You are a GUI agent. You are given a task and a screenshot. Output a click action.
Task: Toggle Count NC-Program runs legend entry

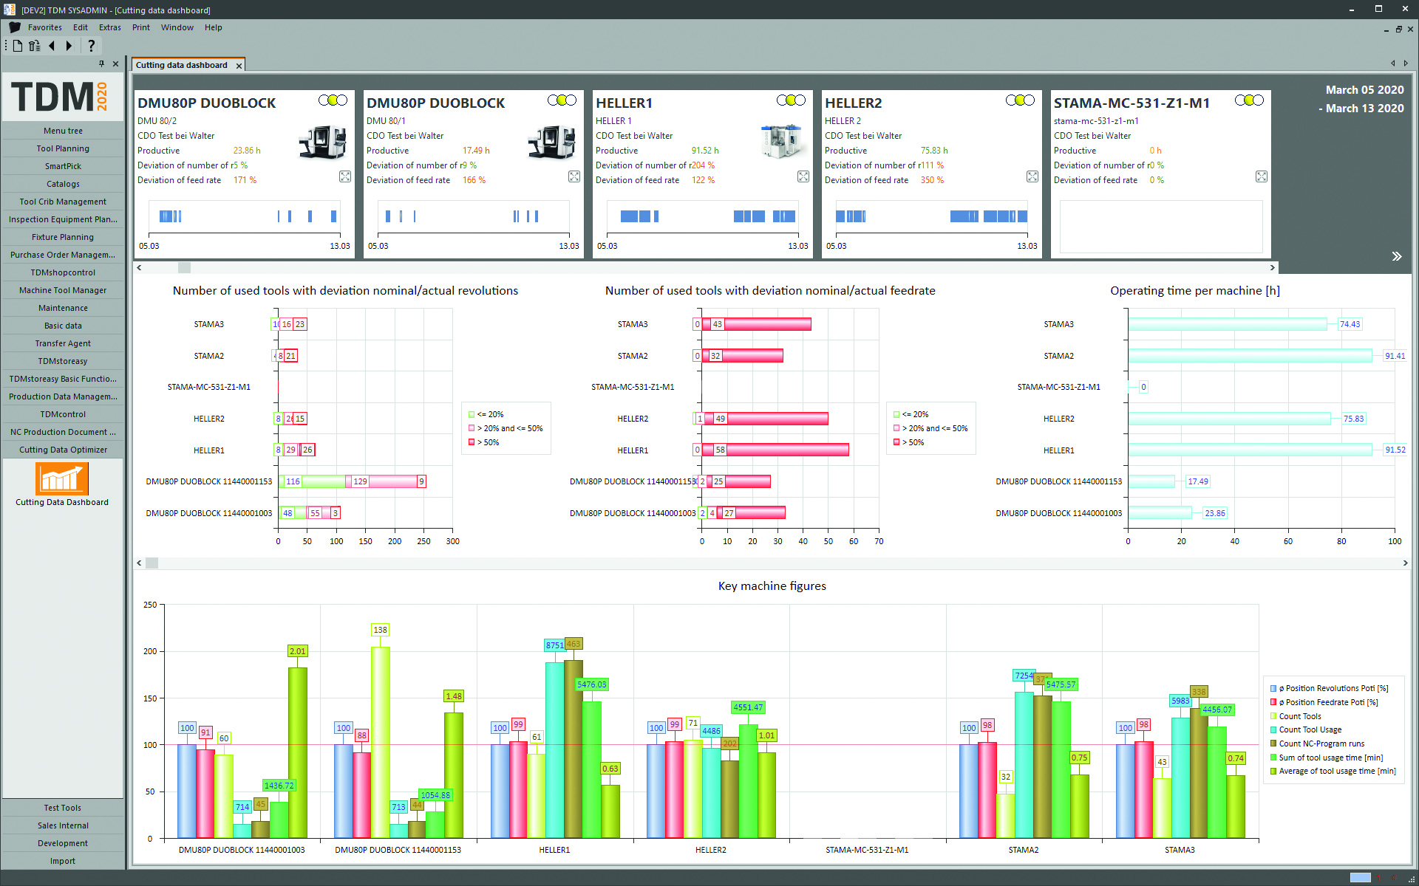point(1321,744)
